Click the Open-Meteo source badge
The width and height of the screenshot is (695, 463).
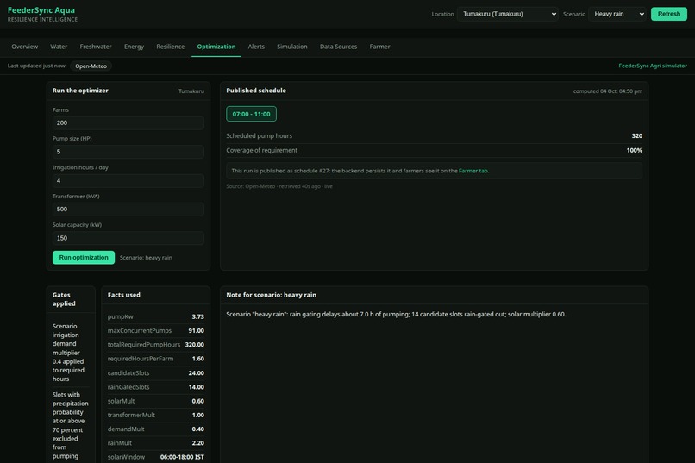click(91, 66)
